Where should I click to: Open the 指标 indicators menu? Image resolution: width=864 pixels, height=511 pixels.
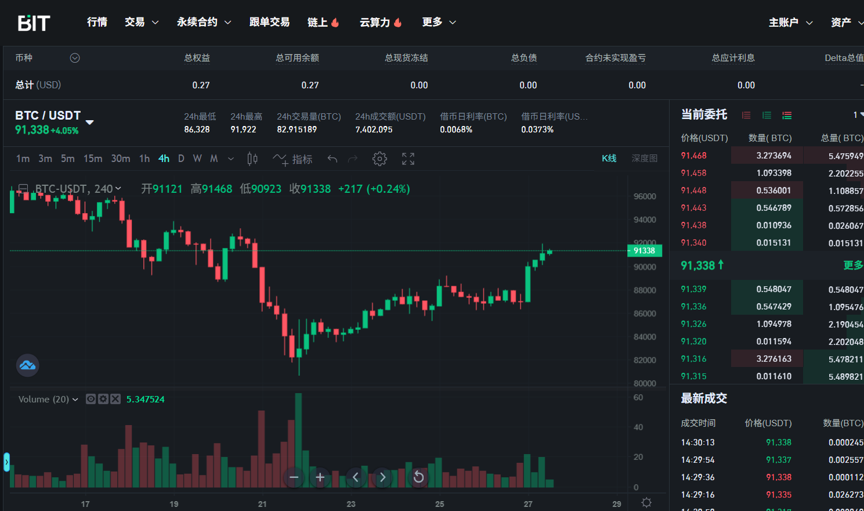point(293,159)
